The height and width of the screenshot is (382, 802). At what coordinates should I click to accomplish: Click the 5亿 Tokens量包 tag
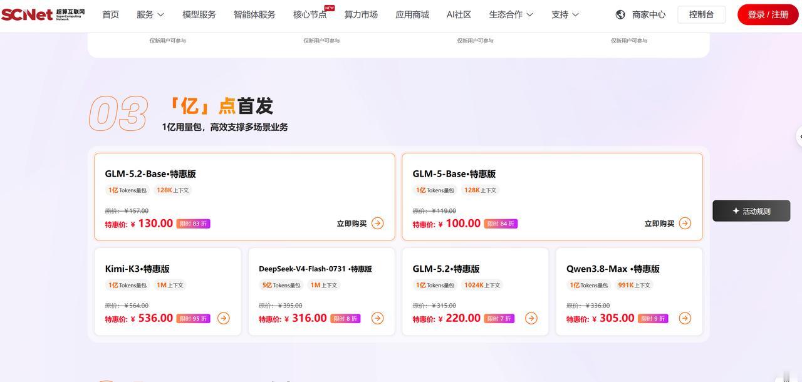pos(281,285)
